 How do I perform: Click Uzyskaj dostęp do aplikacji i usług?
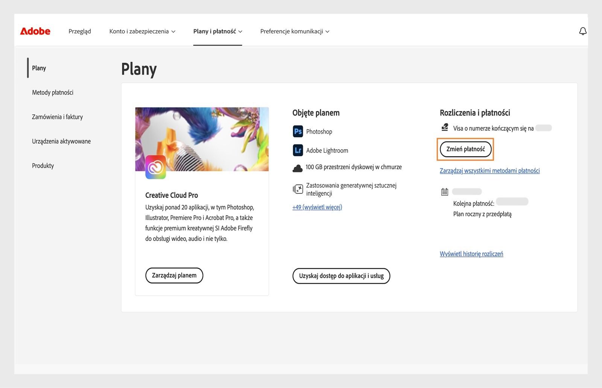(x=341, y=276)
